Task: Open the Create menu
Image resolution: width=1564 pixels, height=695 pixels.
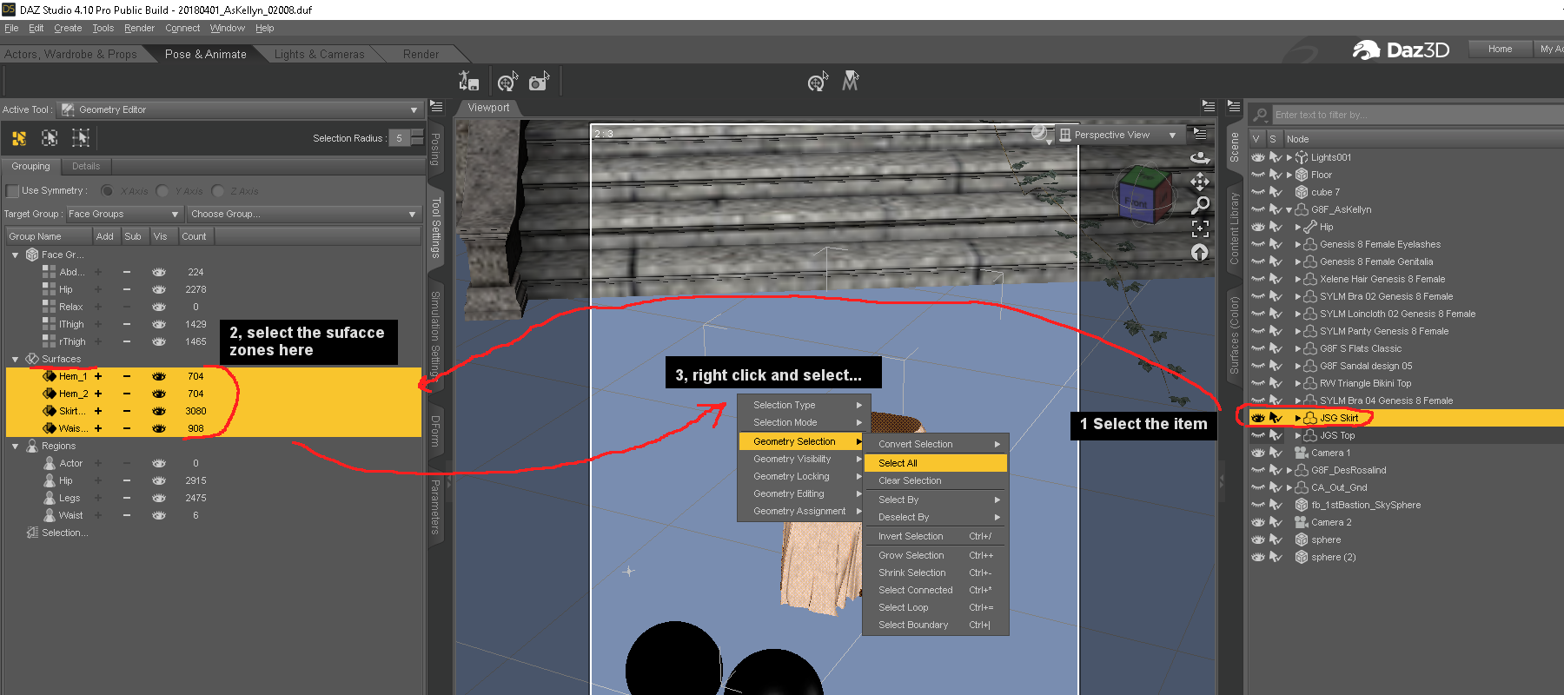Action: [x=68, y=28]
